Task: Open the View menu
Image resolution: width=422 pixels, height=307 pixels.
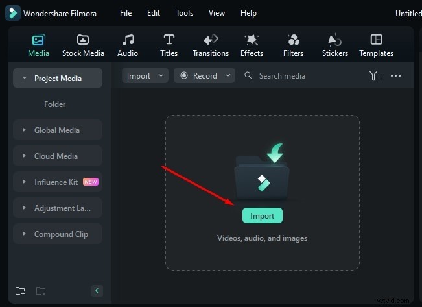Action: [217, 13]
